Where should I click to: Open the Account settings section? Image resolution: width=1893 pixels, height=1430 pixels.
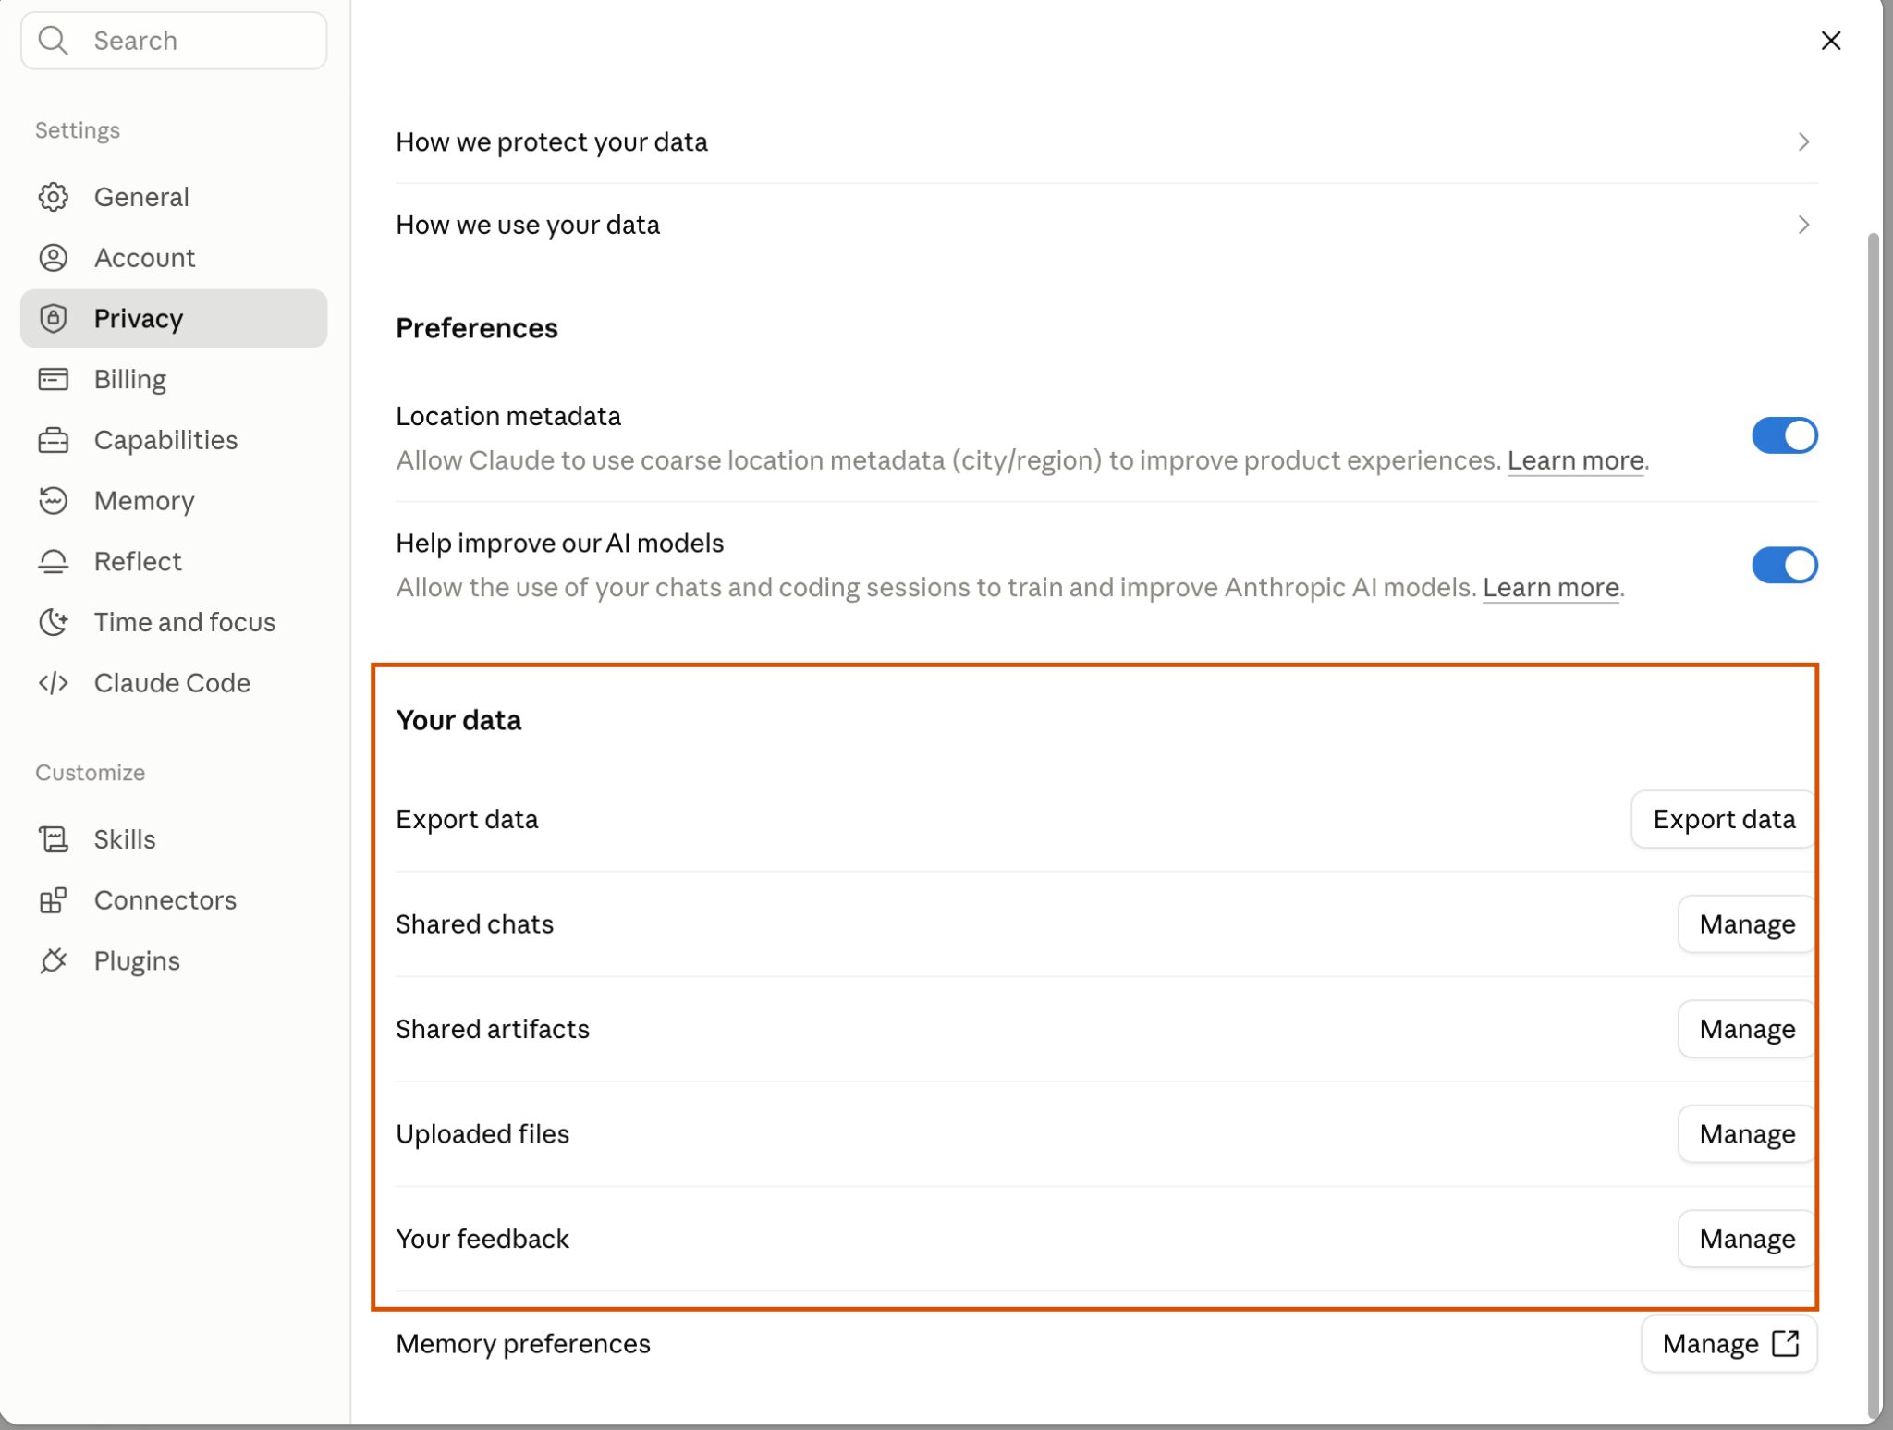point(174,258)
